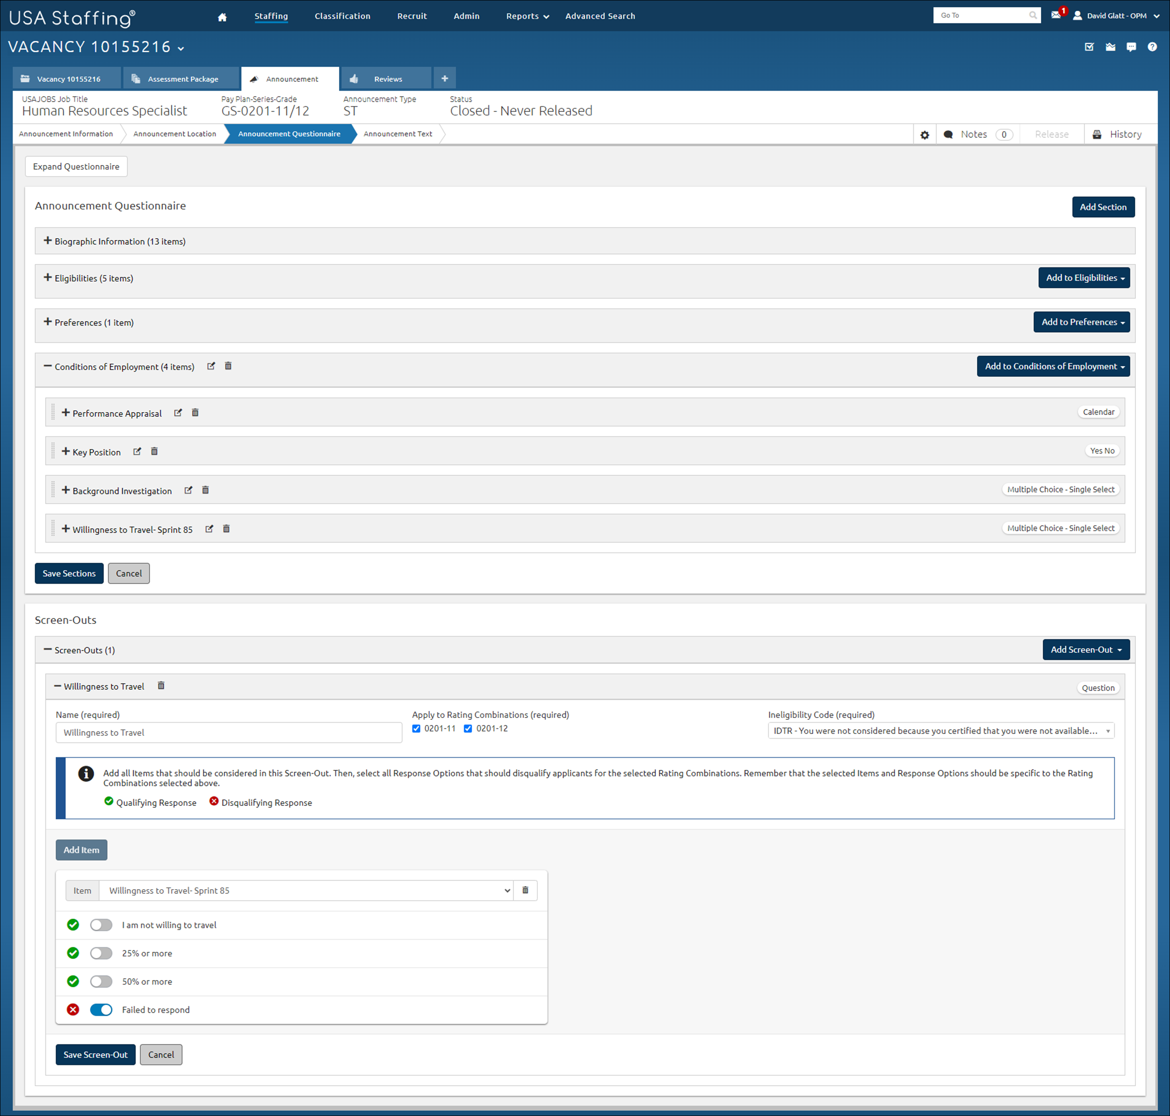Delete the Willingness to Travel screen-out
Image resolution: width=1170 pixels, height=1116 pixels.
tap(160, 686)
